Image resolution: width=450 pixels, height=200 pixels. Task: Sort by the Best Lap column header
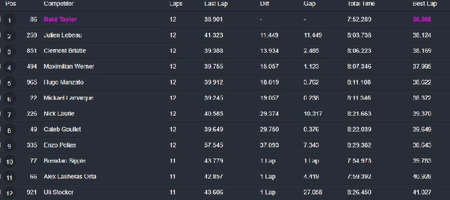(425, 4)
